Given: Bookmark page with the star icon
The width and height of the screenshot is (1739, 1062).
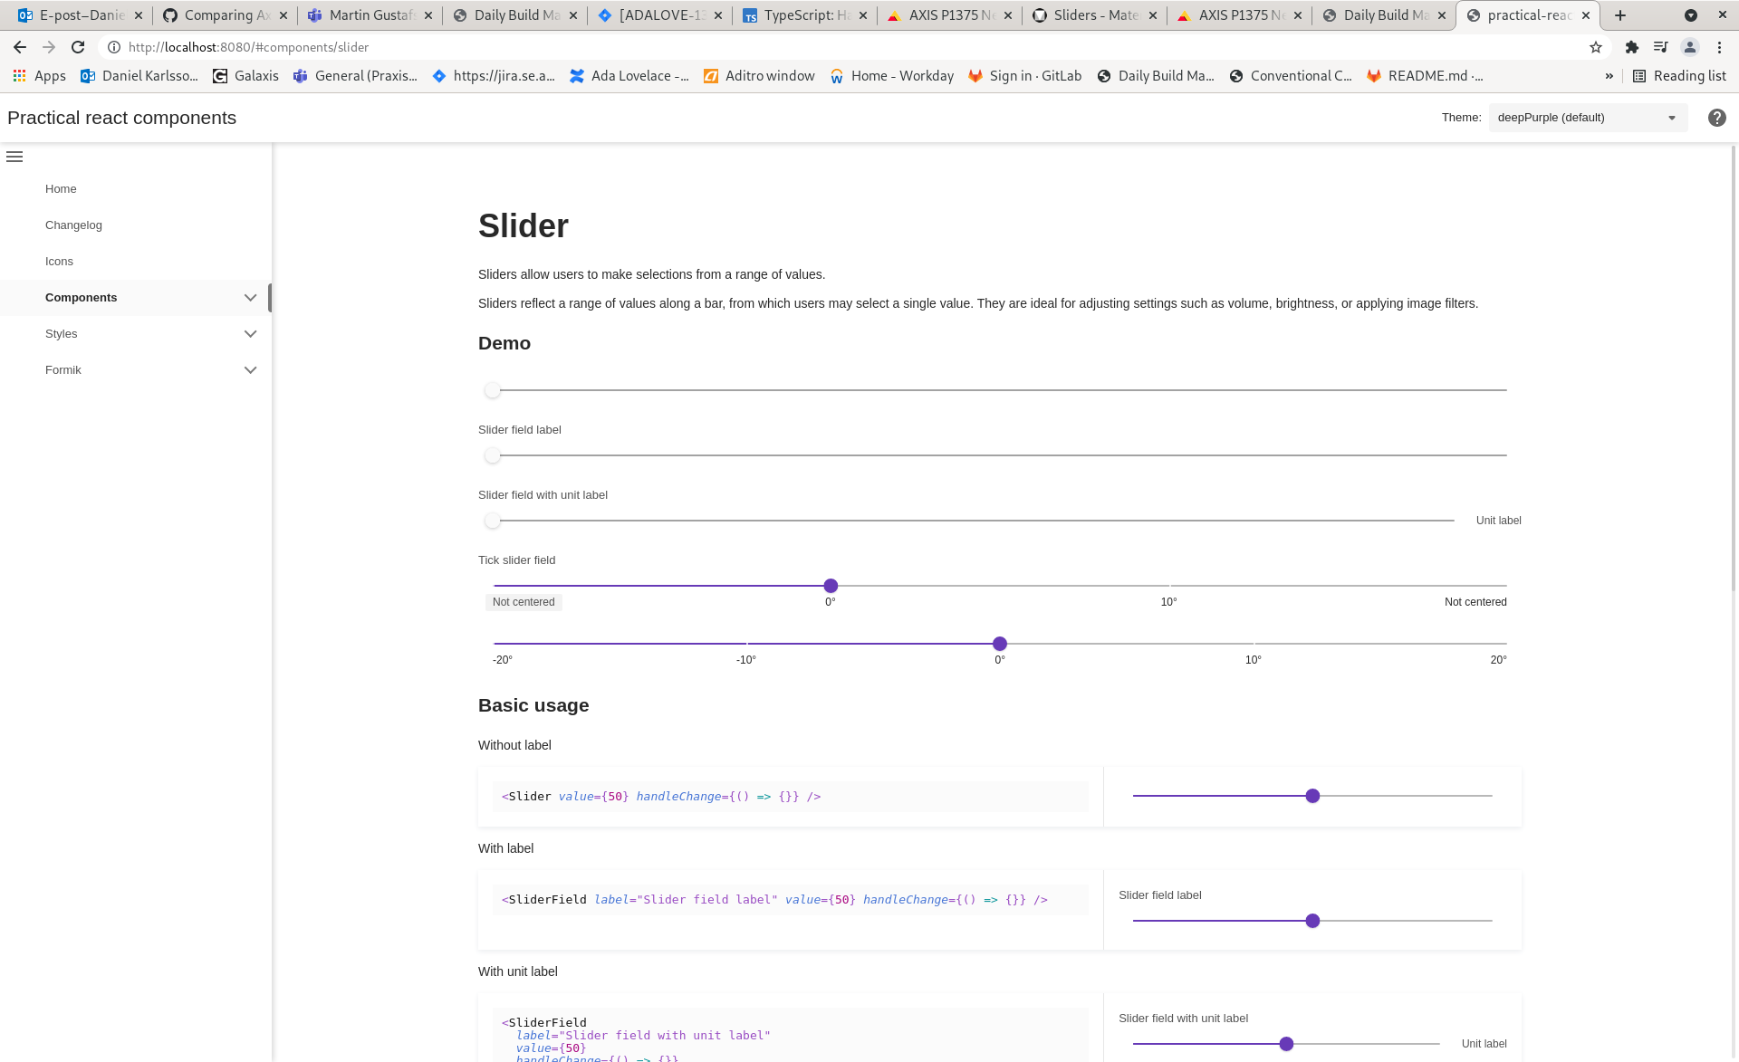Looking at the screenshot, I should tap(1596, 47).
